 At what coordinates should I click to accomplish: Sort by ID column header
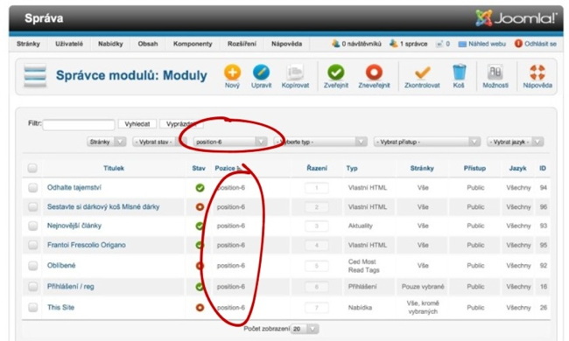click(543, 168)
